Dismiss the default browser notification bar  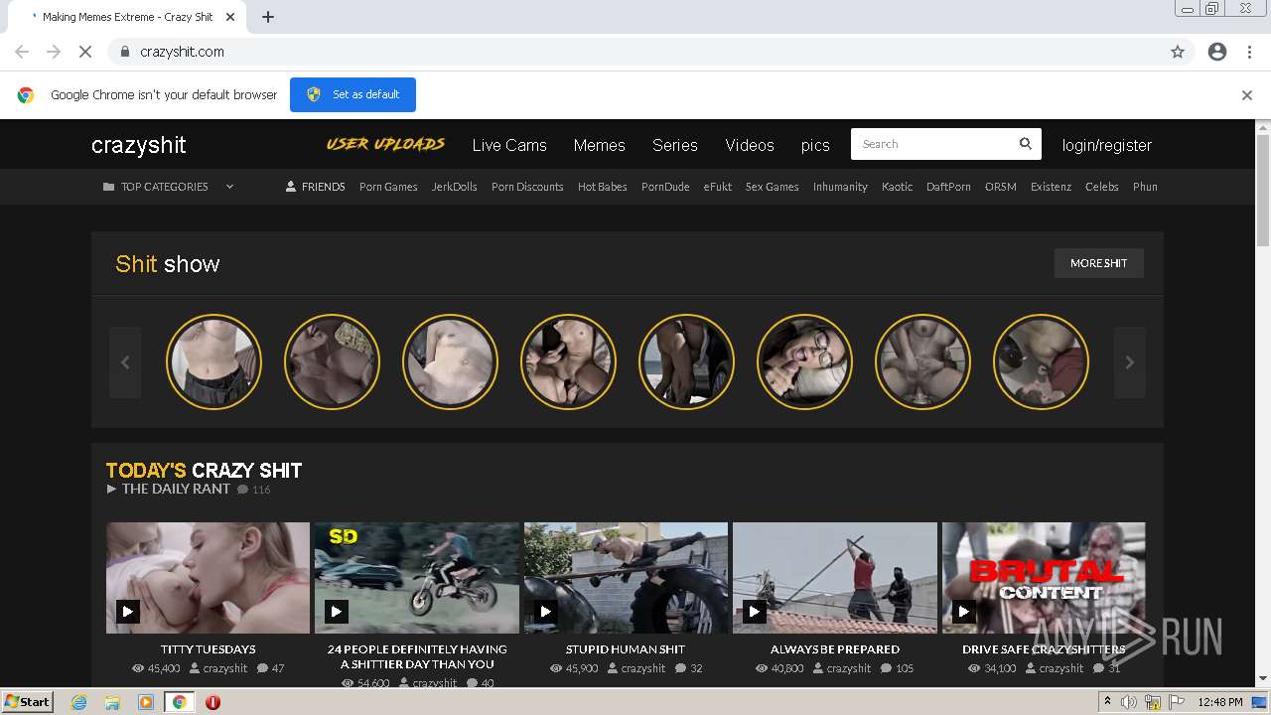pyautogui.click(x=1247, y=95)
